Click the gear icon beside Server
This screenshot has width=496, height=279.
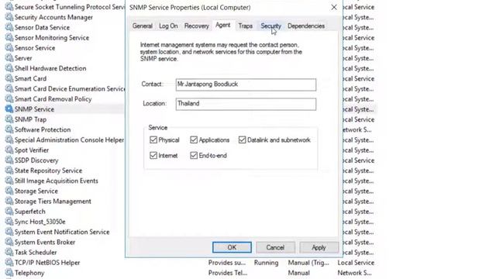pyautogui.click(x=9, y=58)
